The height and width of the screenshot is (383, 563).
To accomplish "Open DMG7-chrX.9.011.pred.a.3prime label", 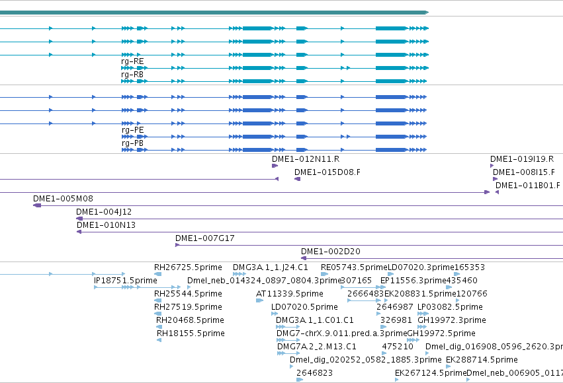I will click(x=342, y=333).
